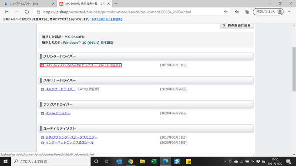Open the clock showing 10:30
The height and width of the screenshot is (166, 296).
tap(275, 162)
